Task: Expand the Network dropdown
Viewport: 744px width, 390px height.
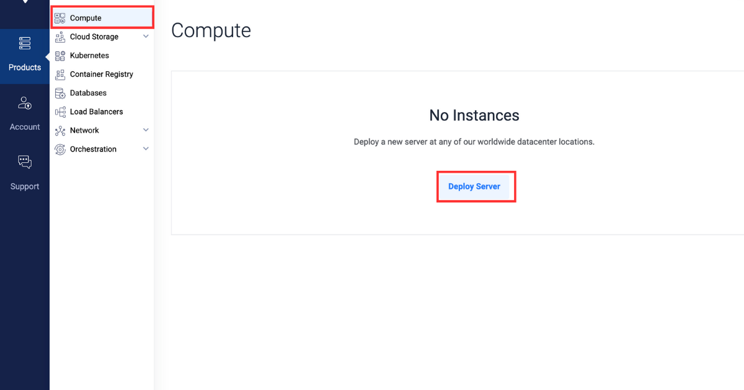Action: (x=146, y=130)
